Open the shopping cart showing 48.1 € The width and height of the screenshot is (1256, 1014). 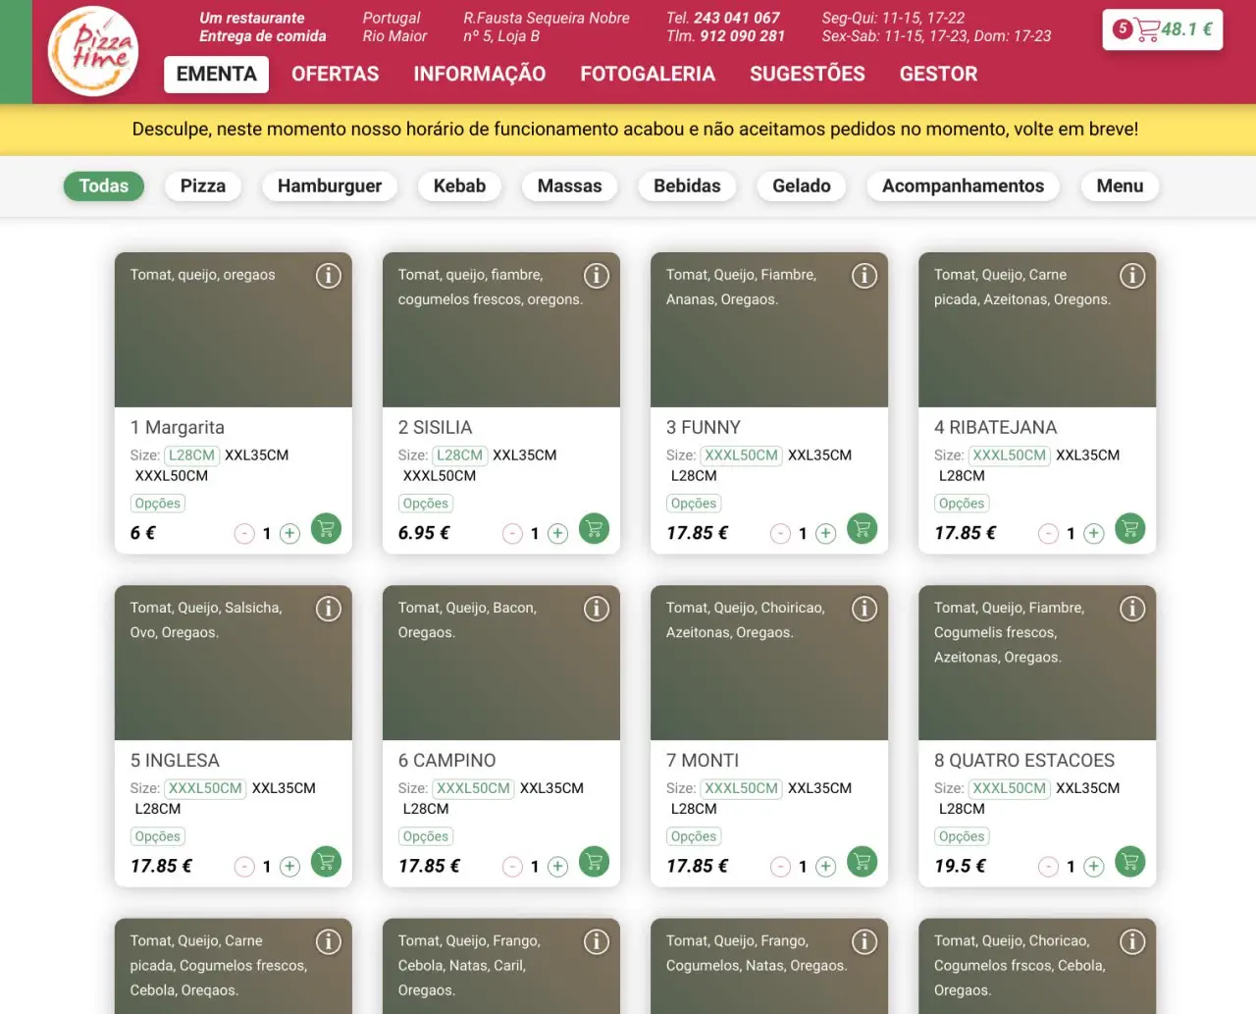click(x=1163, y=29)
